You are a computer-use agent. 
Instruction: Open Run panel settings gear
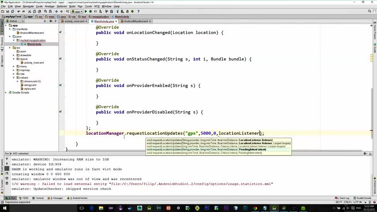[365, 154]
